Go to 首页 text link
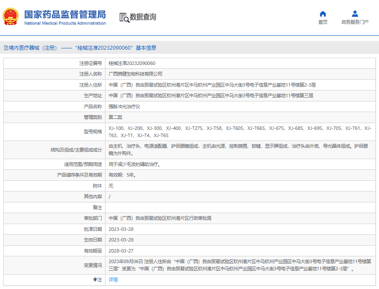 [x=323, y=22]
